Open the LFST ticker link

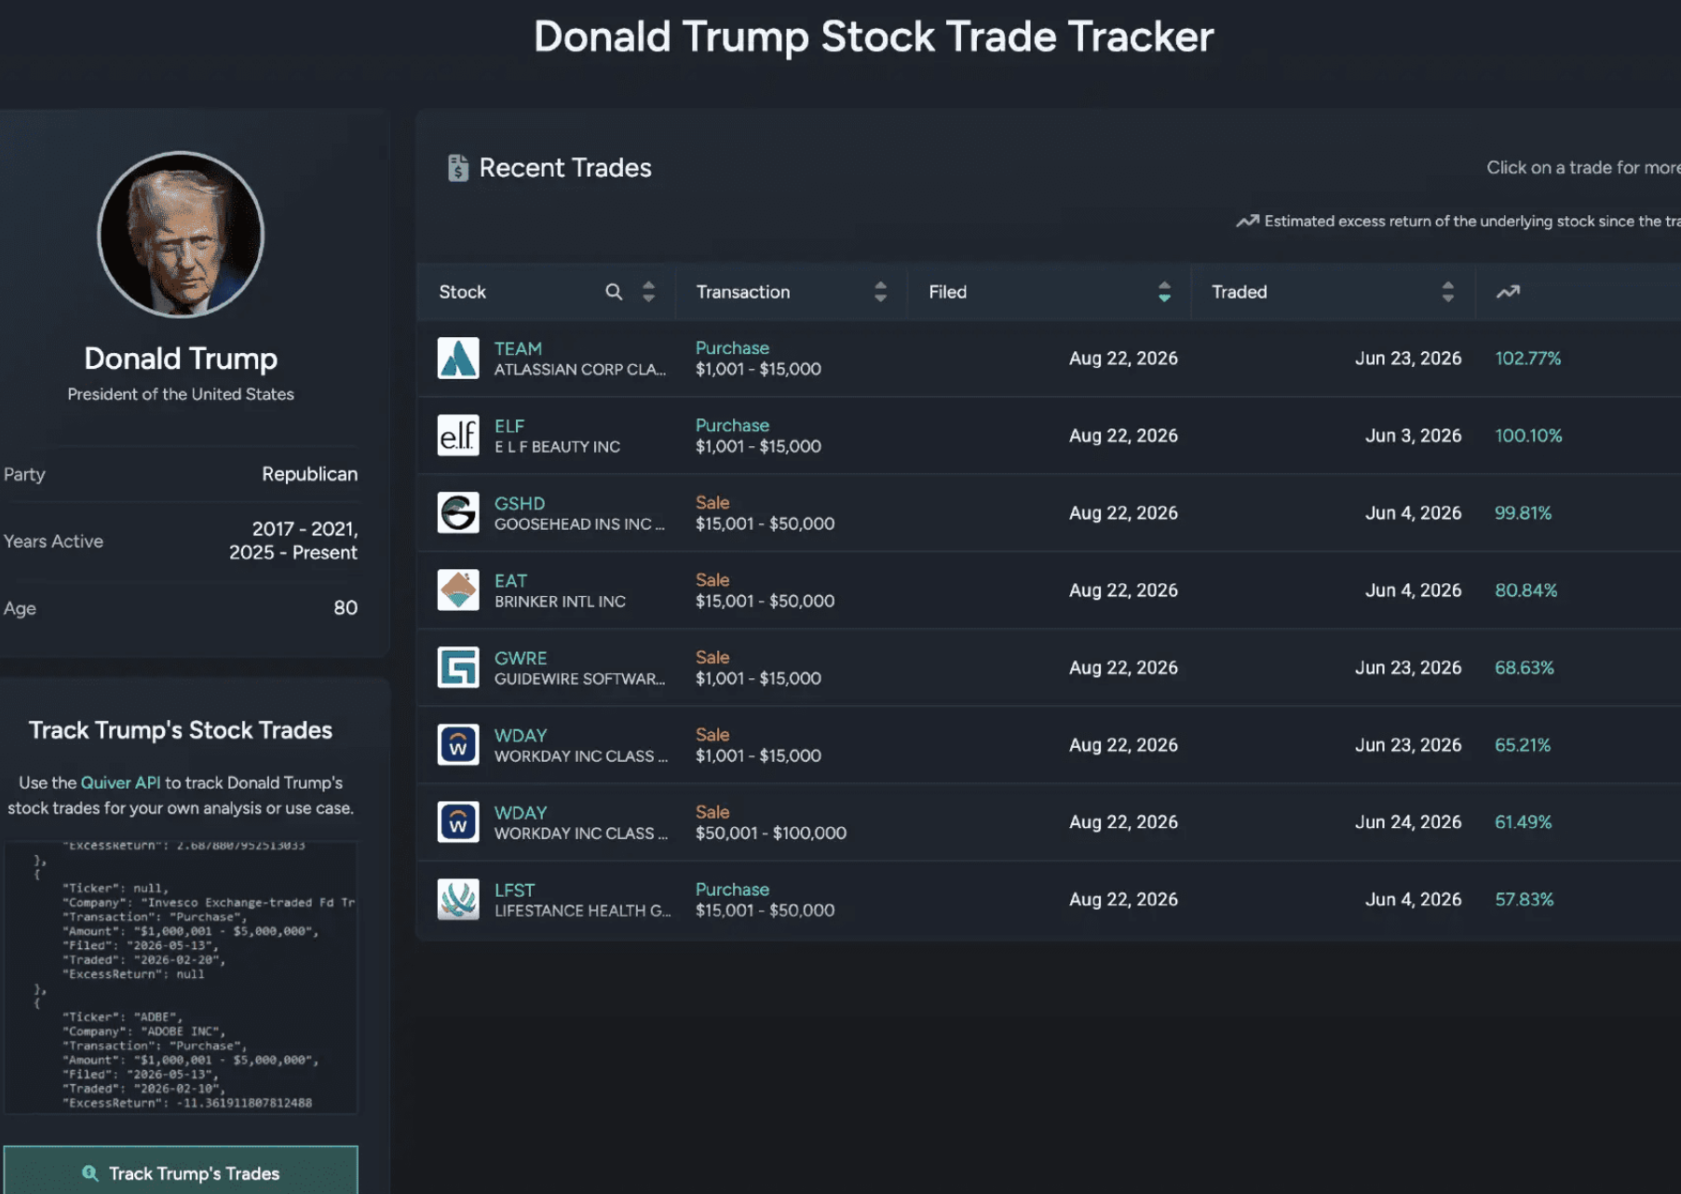click(514, 889)
